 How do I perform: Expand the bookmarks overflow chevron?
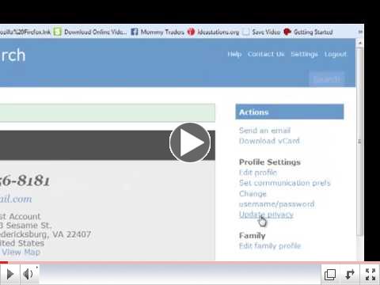click(x=360, y=32)
